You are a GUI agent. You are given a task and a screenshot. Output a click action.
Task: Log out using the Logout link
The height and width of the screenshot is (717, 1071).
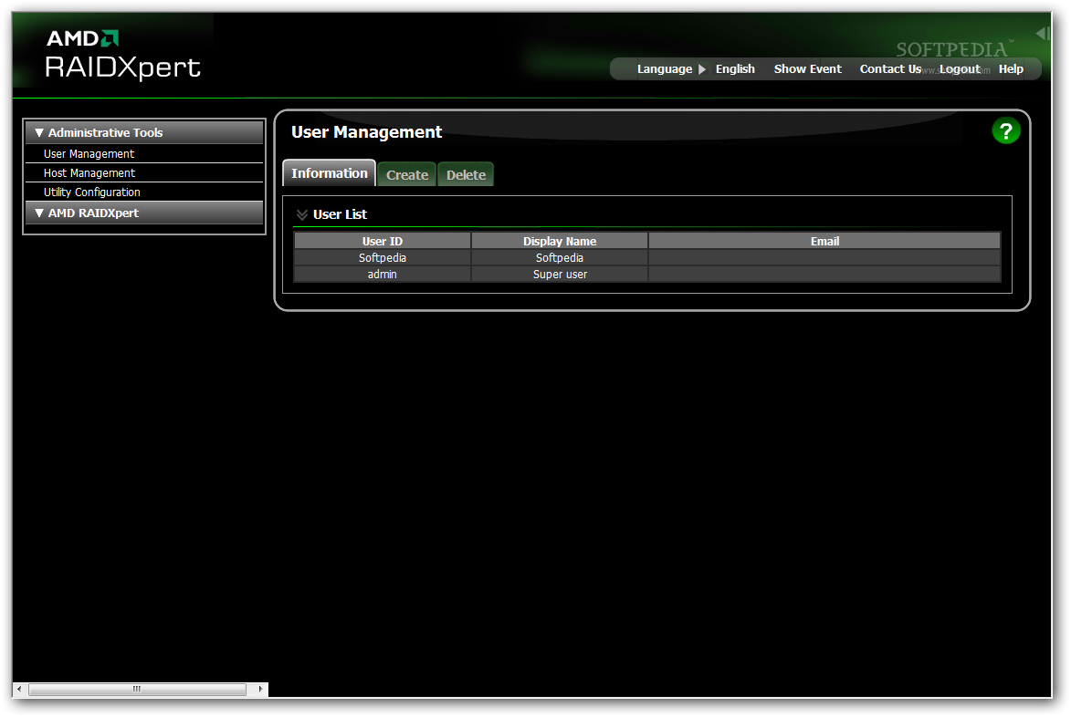pos(959,69)
